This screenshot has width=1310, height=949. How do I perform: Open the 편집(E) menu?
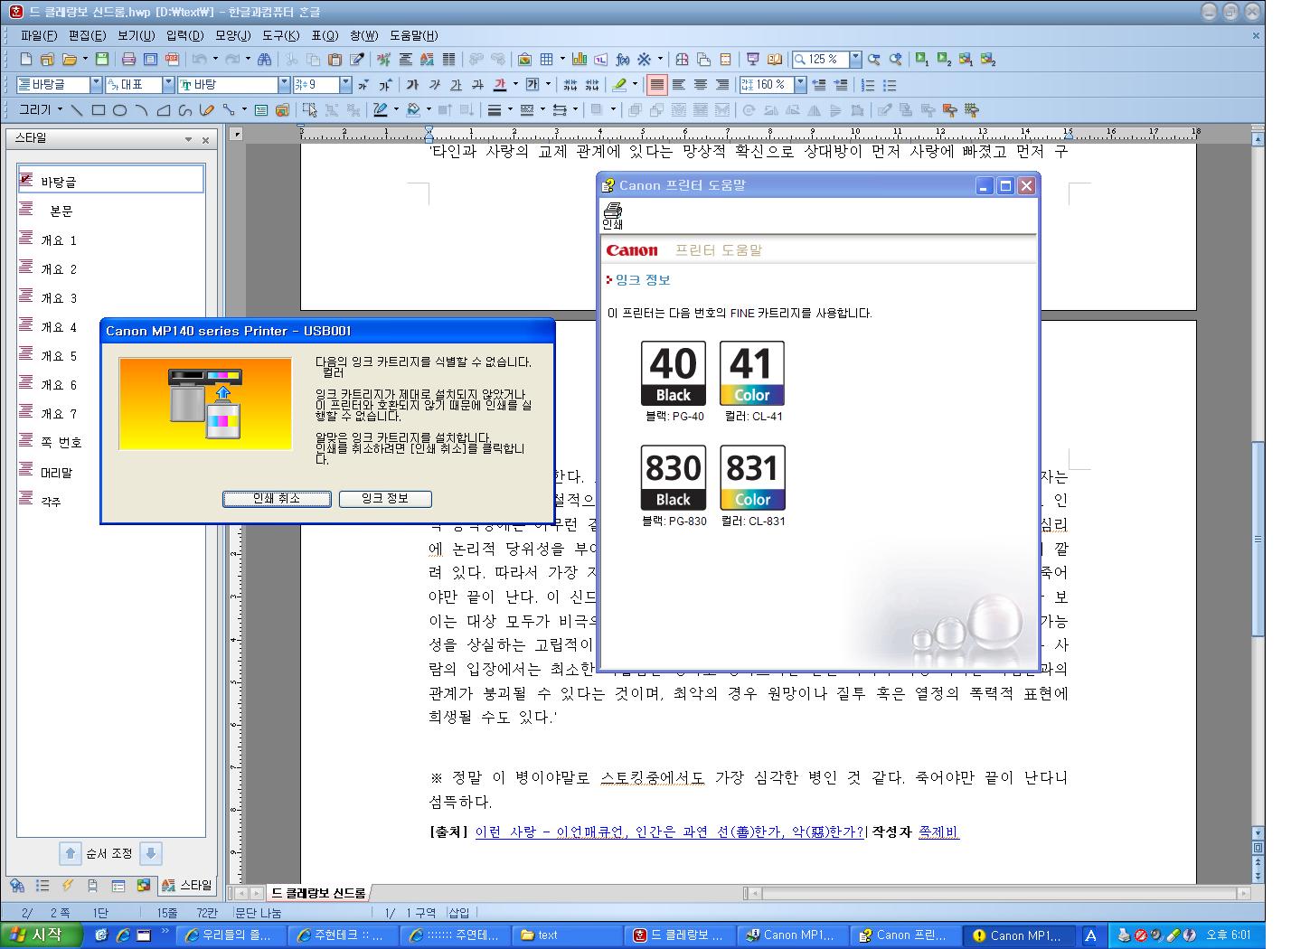[x=87, y=36]
